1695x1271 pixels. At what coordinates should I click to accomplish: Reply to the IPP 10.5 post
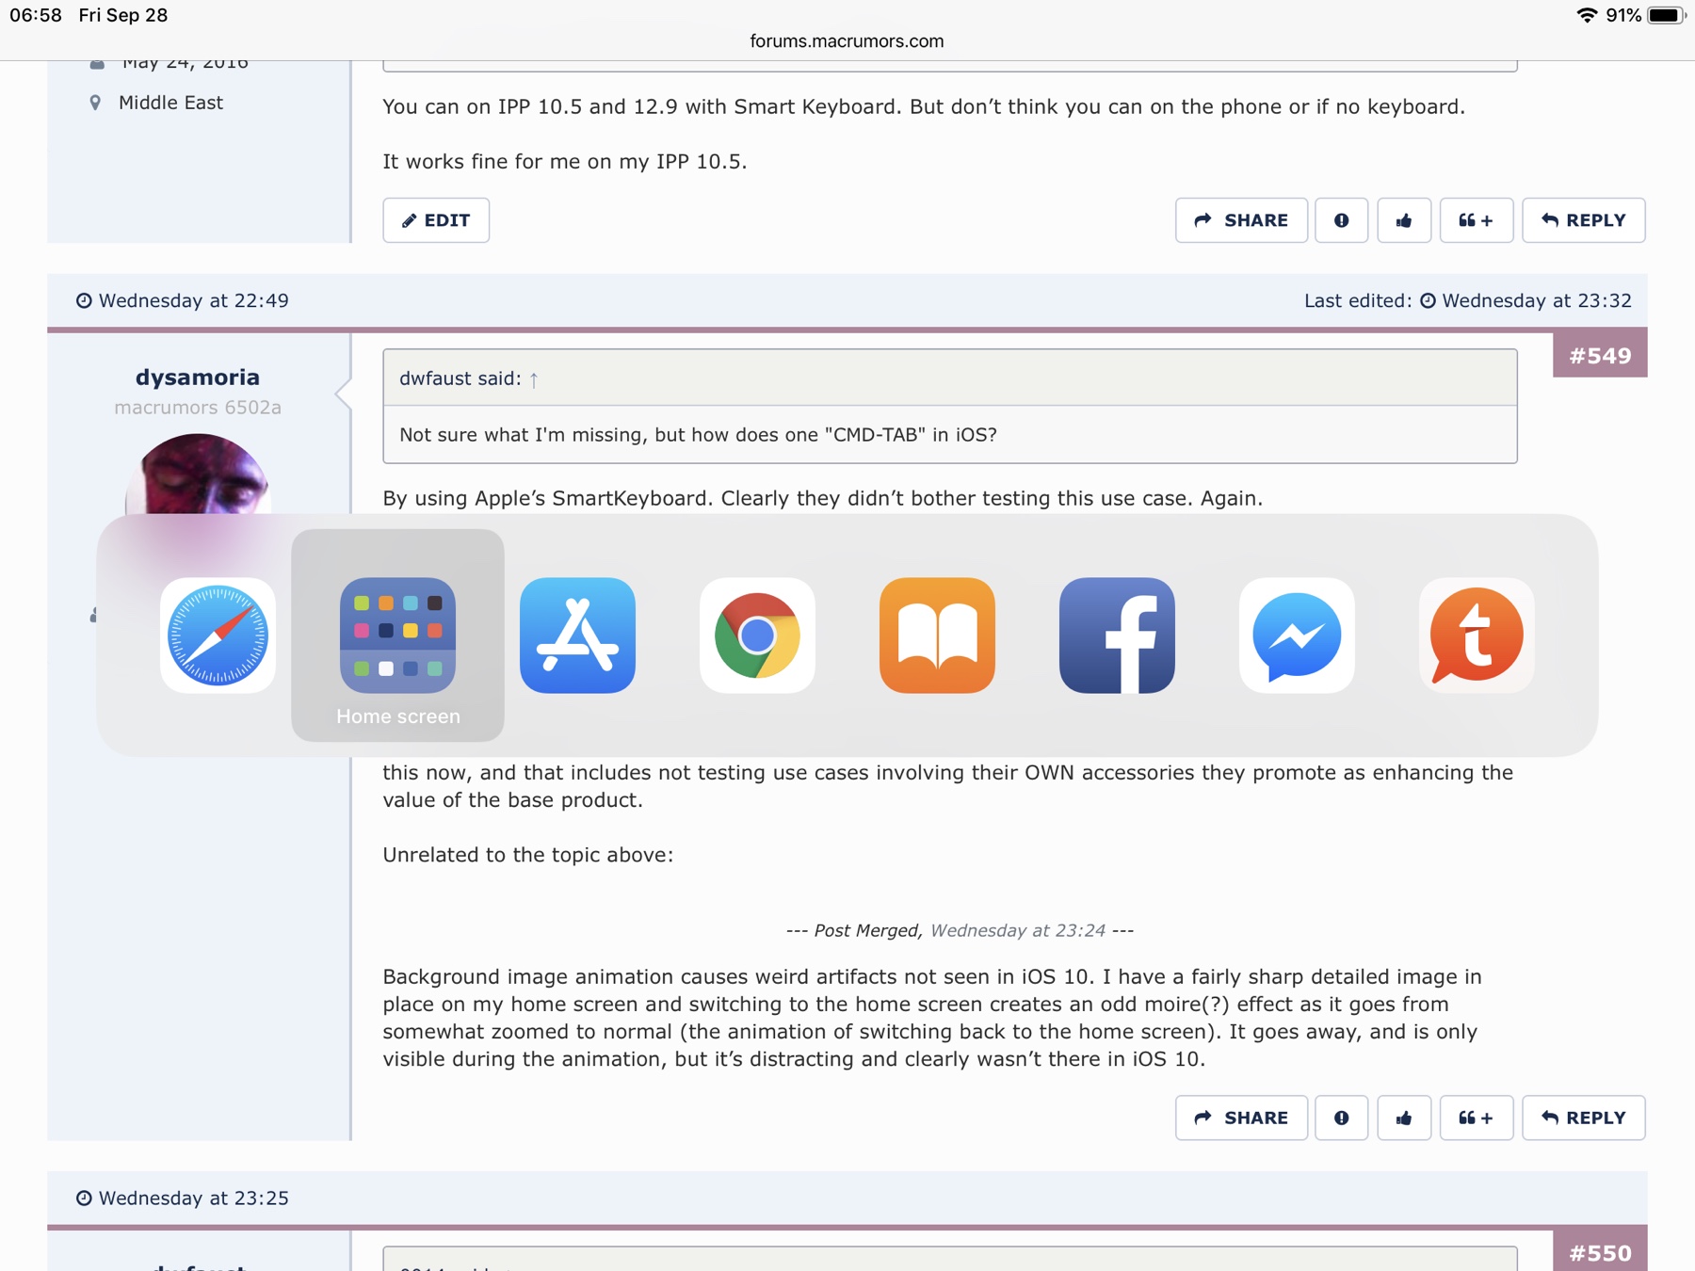tap(1584, 220)
